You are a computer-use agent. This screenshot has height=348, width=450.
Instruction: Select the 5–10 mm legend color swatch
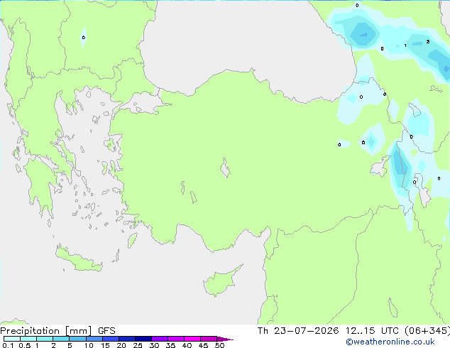pyautogui.click(x=77, y=339)
